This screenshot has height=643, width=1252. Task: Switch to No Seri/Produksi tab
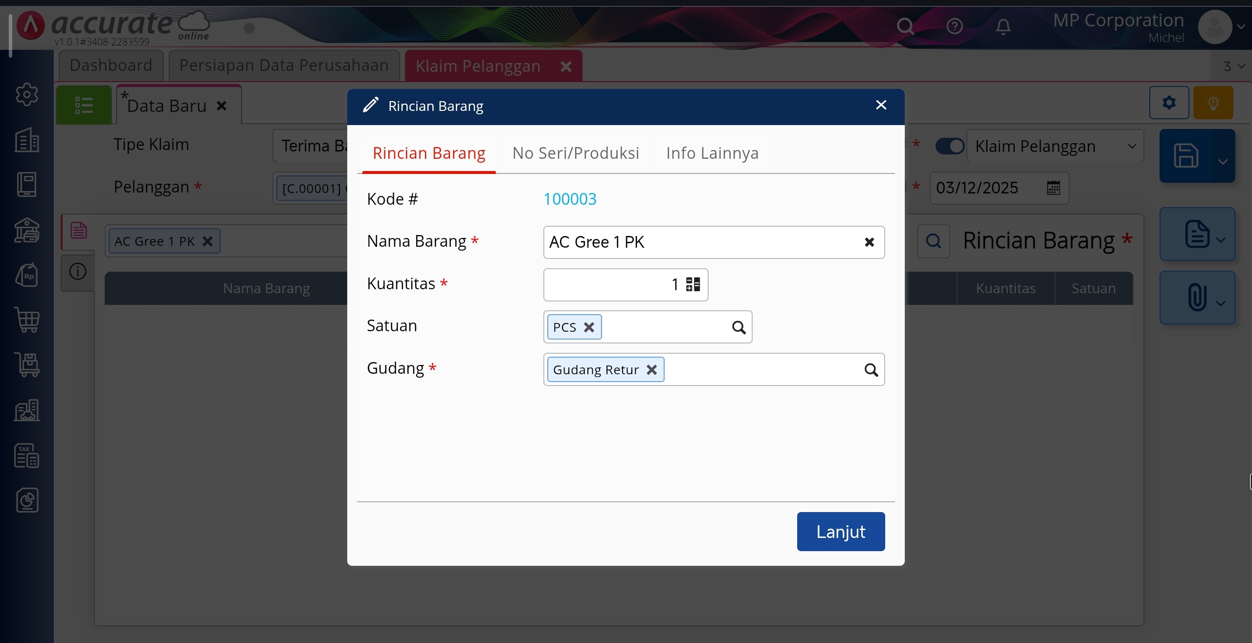(576, 153)
